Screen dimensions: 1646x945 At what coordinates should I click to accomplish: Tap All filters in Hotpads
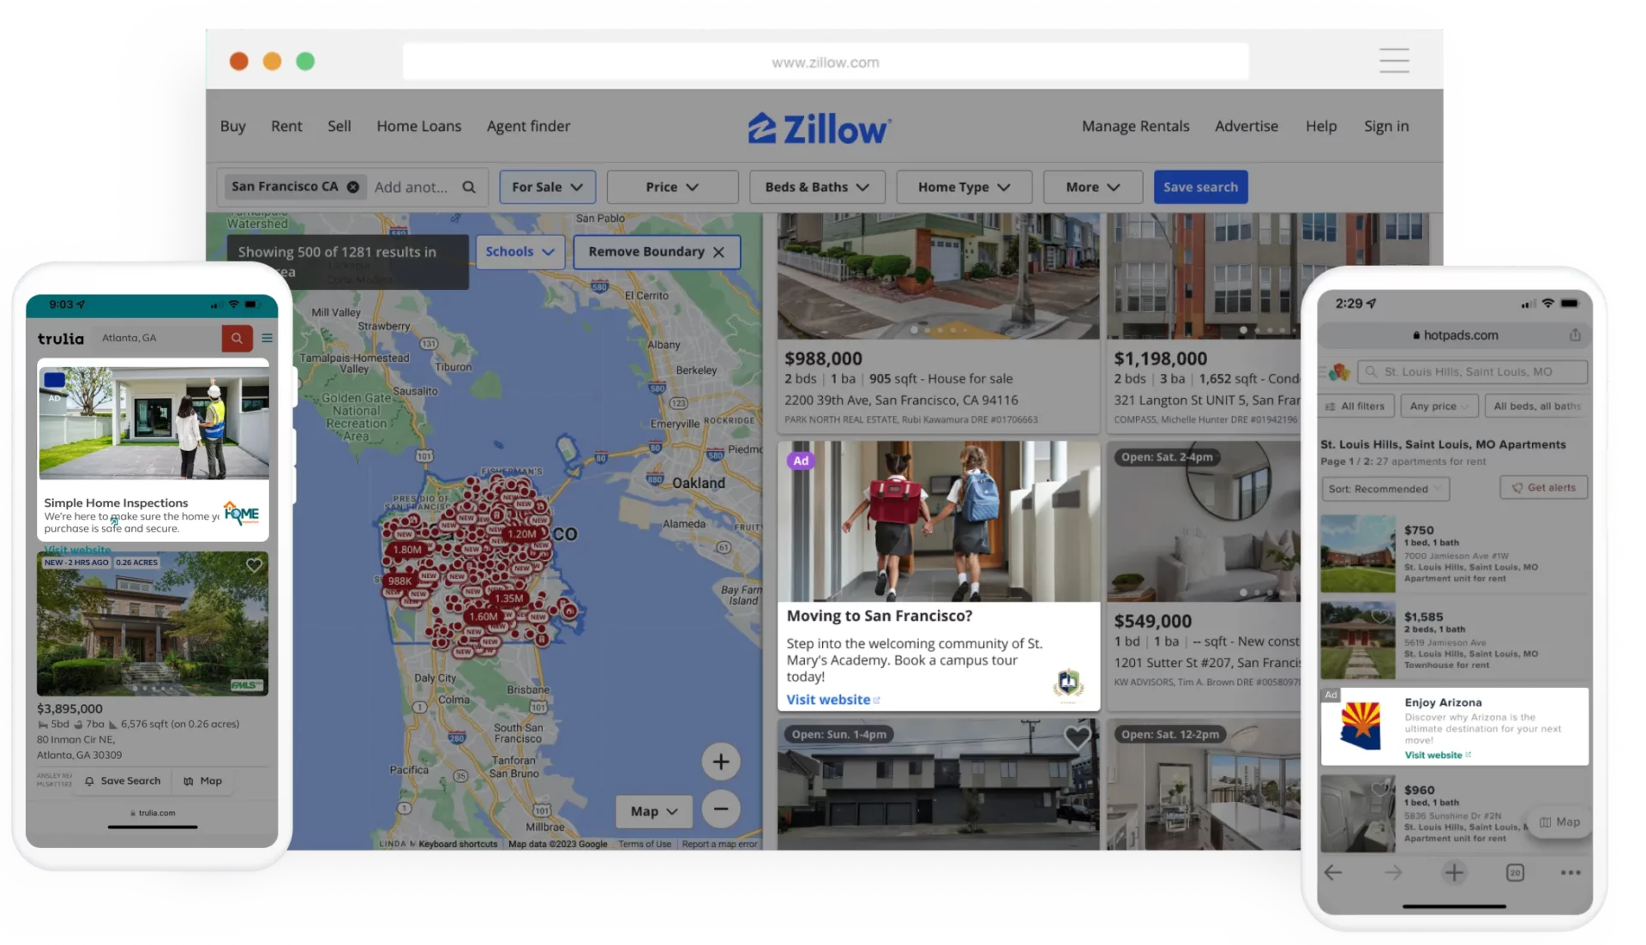[1356, 406]
